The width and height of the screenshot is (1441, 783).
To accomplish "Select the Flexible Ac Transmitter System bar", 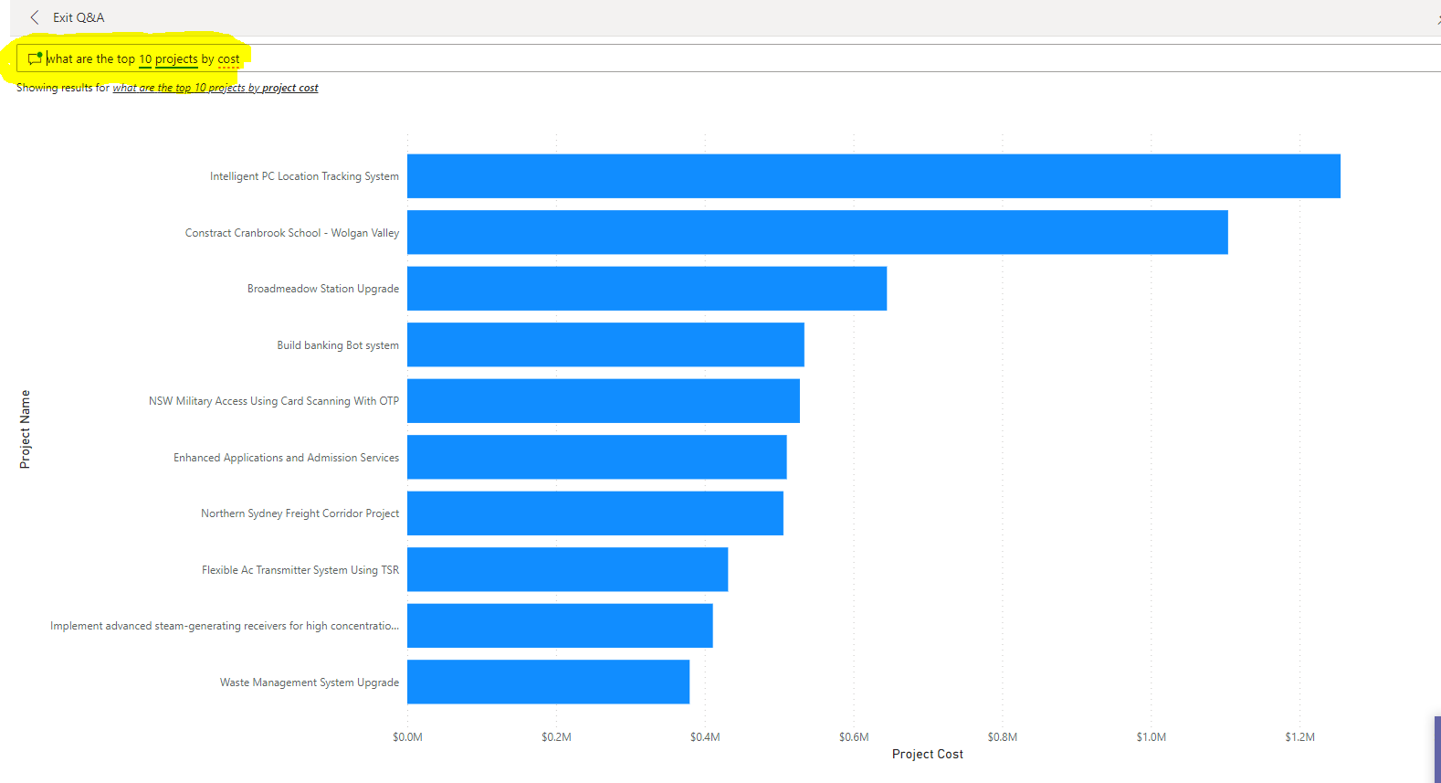I will tap(567, 569).
